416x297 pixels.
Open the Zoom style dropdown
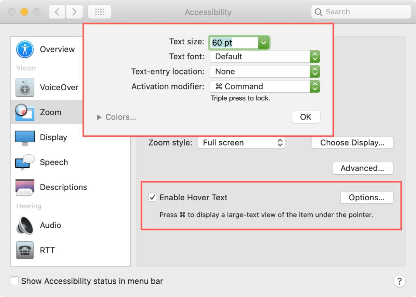279,143
